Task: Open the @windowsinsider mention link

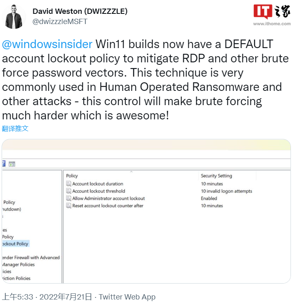Action: click(x=47, y=44)
